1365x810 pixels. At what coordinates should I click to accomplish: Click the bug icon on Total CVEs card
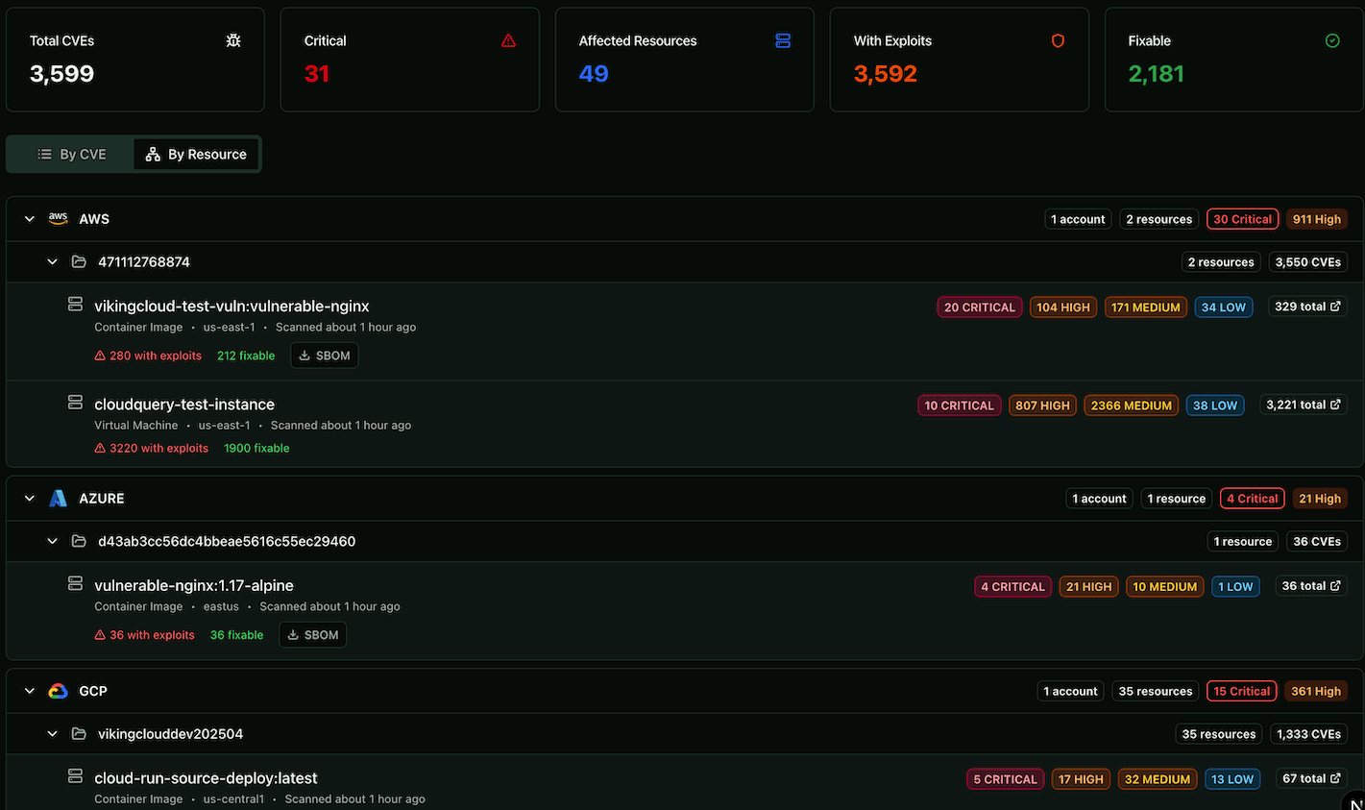(232, 40)
